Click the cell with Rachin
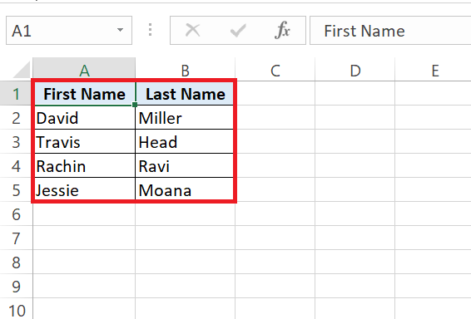Image resolution: width=471 pixels, height=319 pixels. [84, 166]
